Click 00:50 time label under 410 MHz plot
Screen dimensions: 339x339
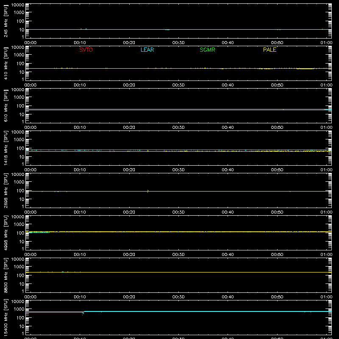click(277, 85)
